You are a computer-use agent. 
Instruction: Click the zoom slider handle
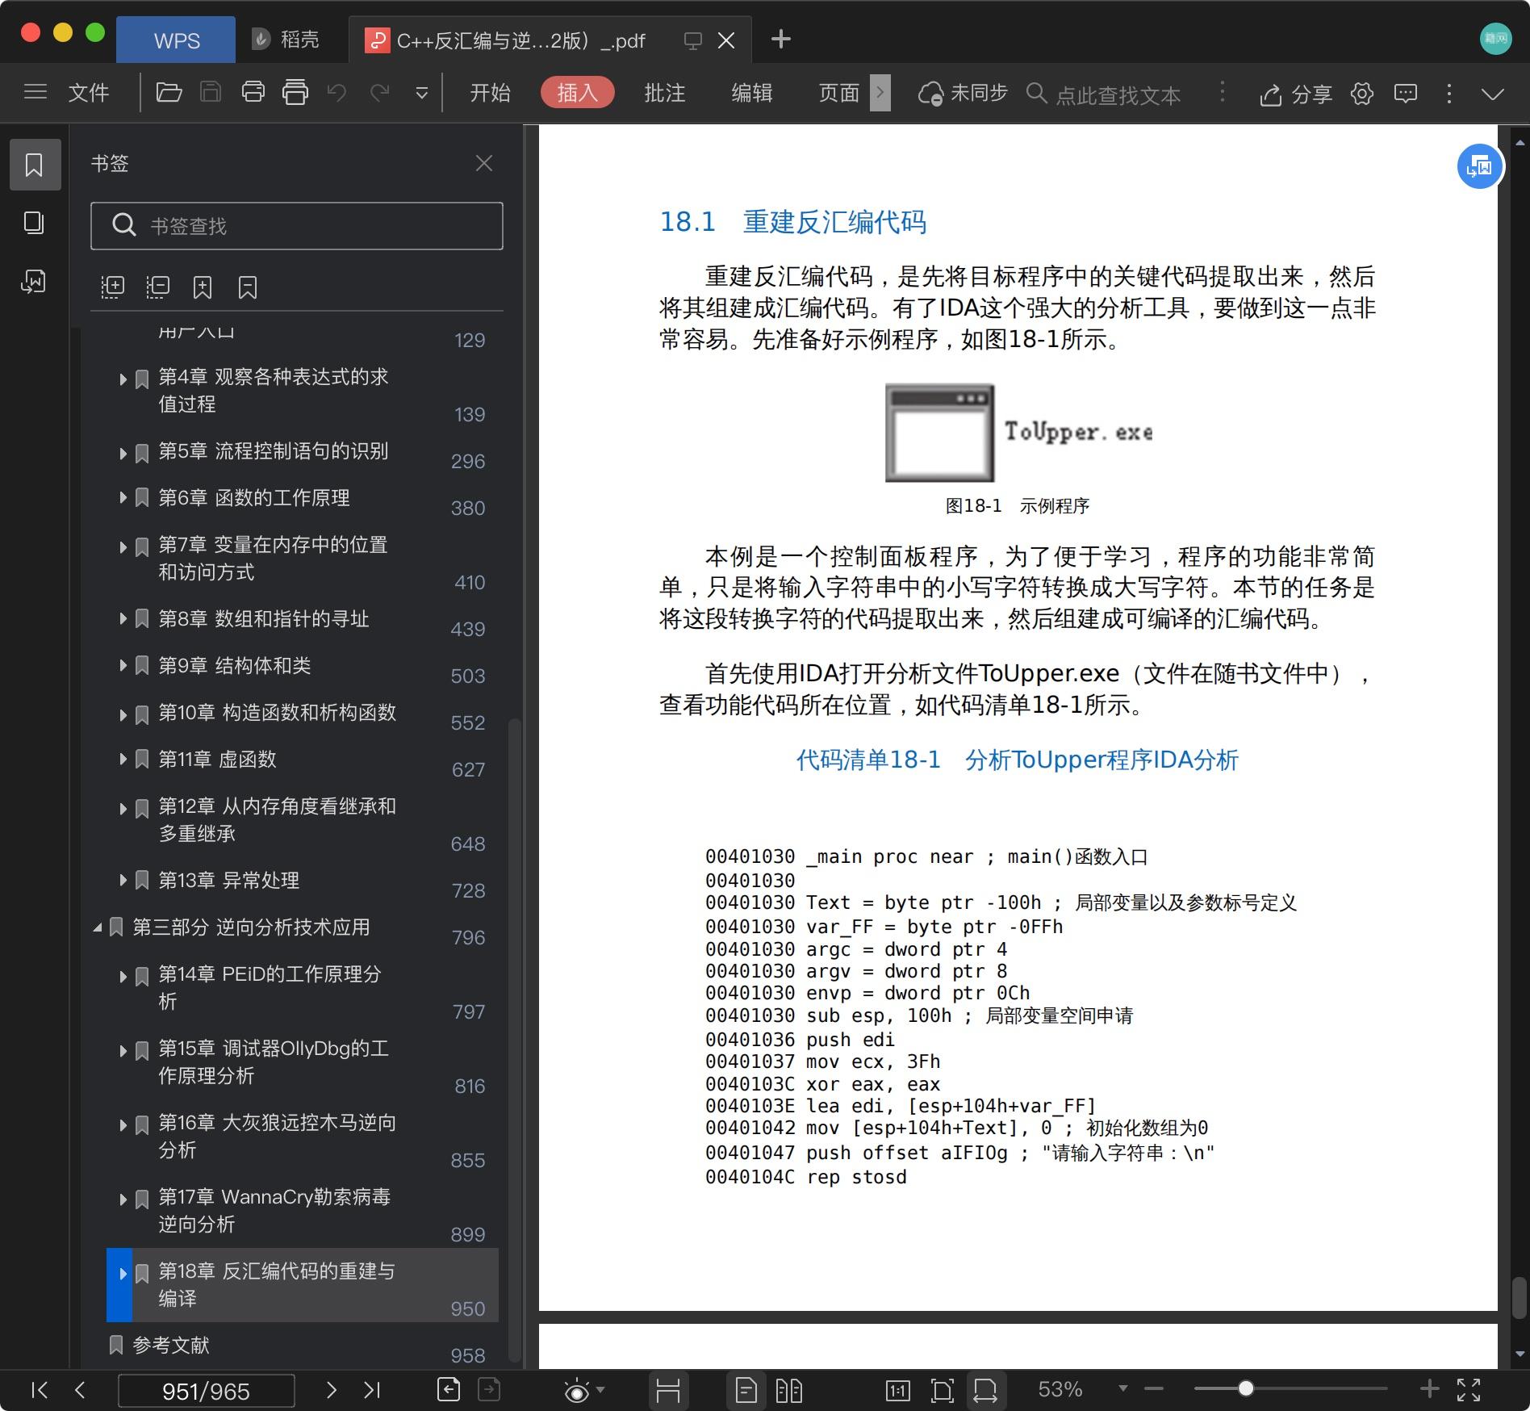(1246, 1388)
